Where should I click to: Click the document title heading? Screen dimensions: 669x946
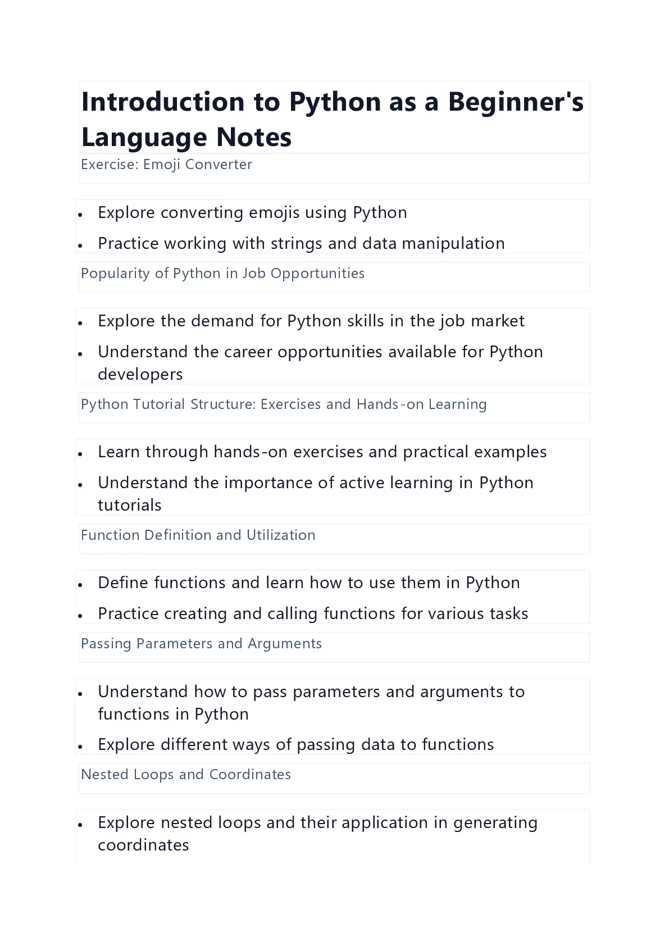pyautogui.click(x=333, y=119)
